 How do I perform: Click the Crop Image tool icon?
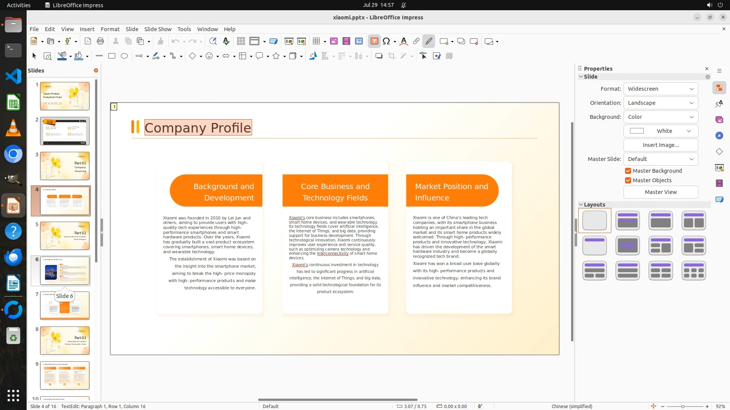(392, 56)
